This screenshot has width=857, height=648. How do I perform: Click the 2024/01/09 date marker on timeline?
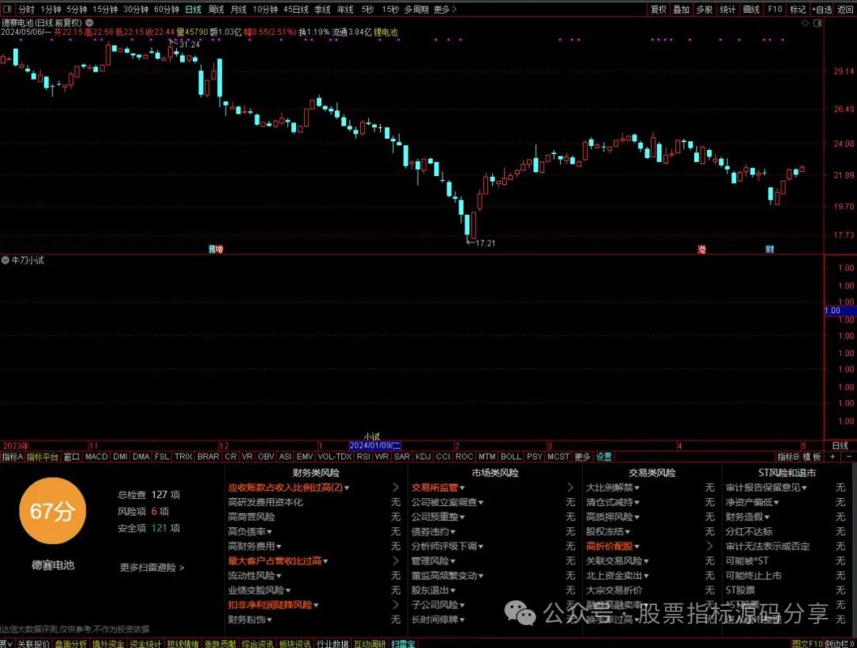click(x=375, y=446)
